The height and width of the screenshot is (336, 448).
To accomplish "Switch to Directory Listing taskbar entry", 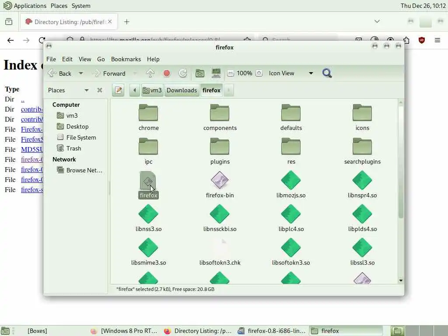I will coord(199,331).
